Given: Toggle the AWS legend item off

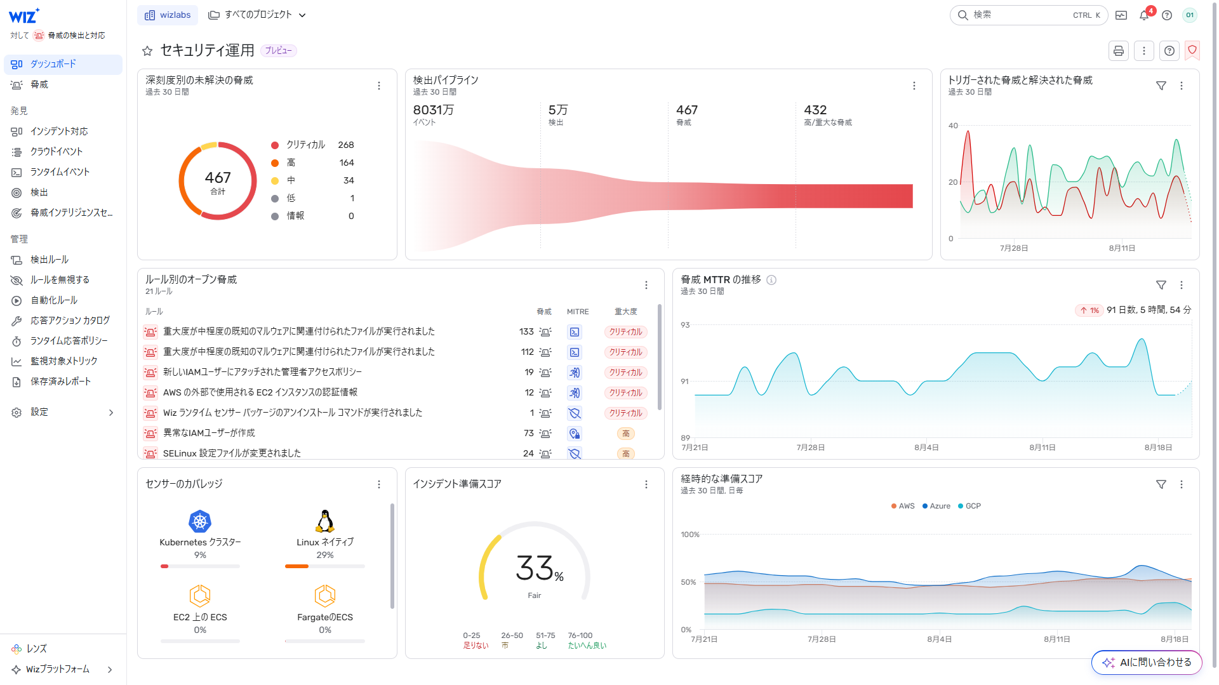Looking at the screenshot, I should [x=902, y=505].
